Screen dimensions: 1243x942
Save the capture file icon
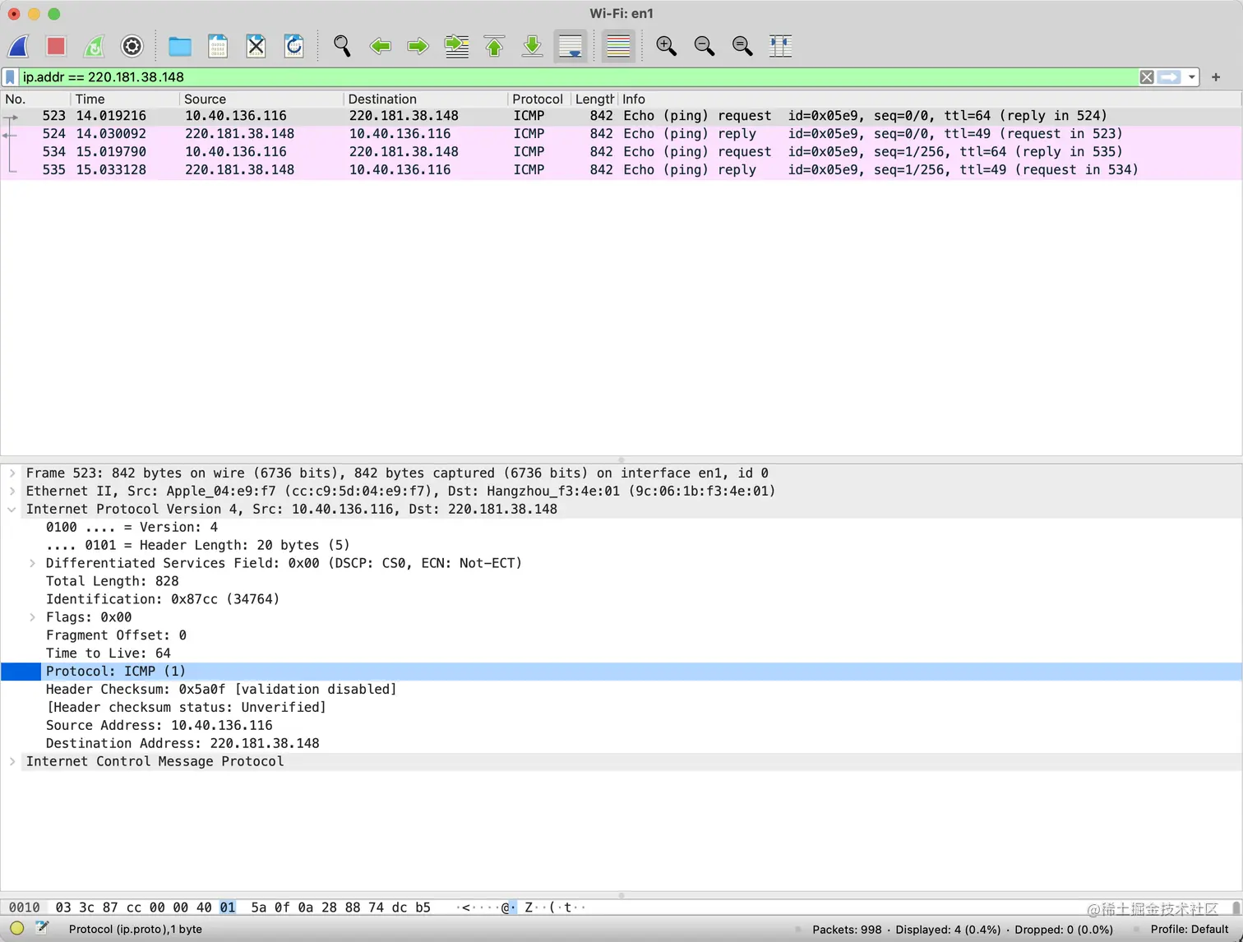click(218, 46)
